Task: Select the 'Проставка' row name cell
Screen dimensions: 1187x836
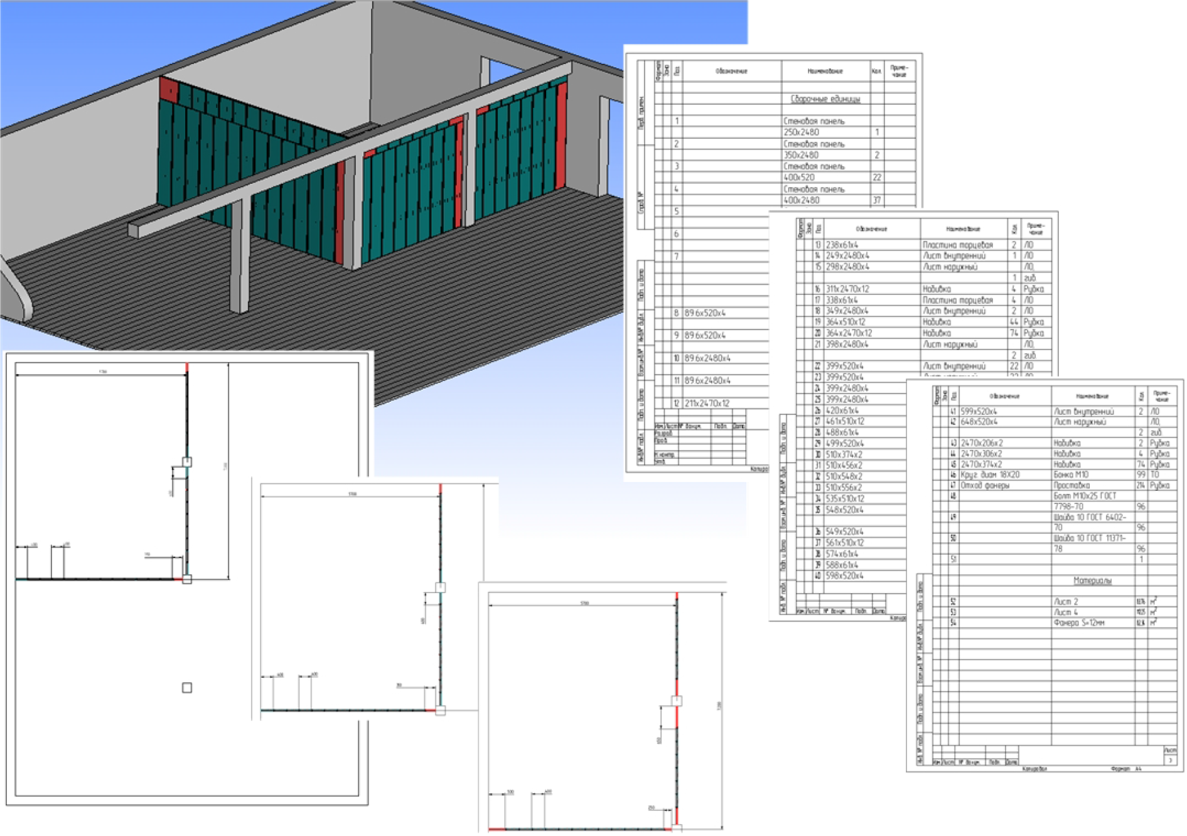Action: [x=1072, y=485]
